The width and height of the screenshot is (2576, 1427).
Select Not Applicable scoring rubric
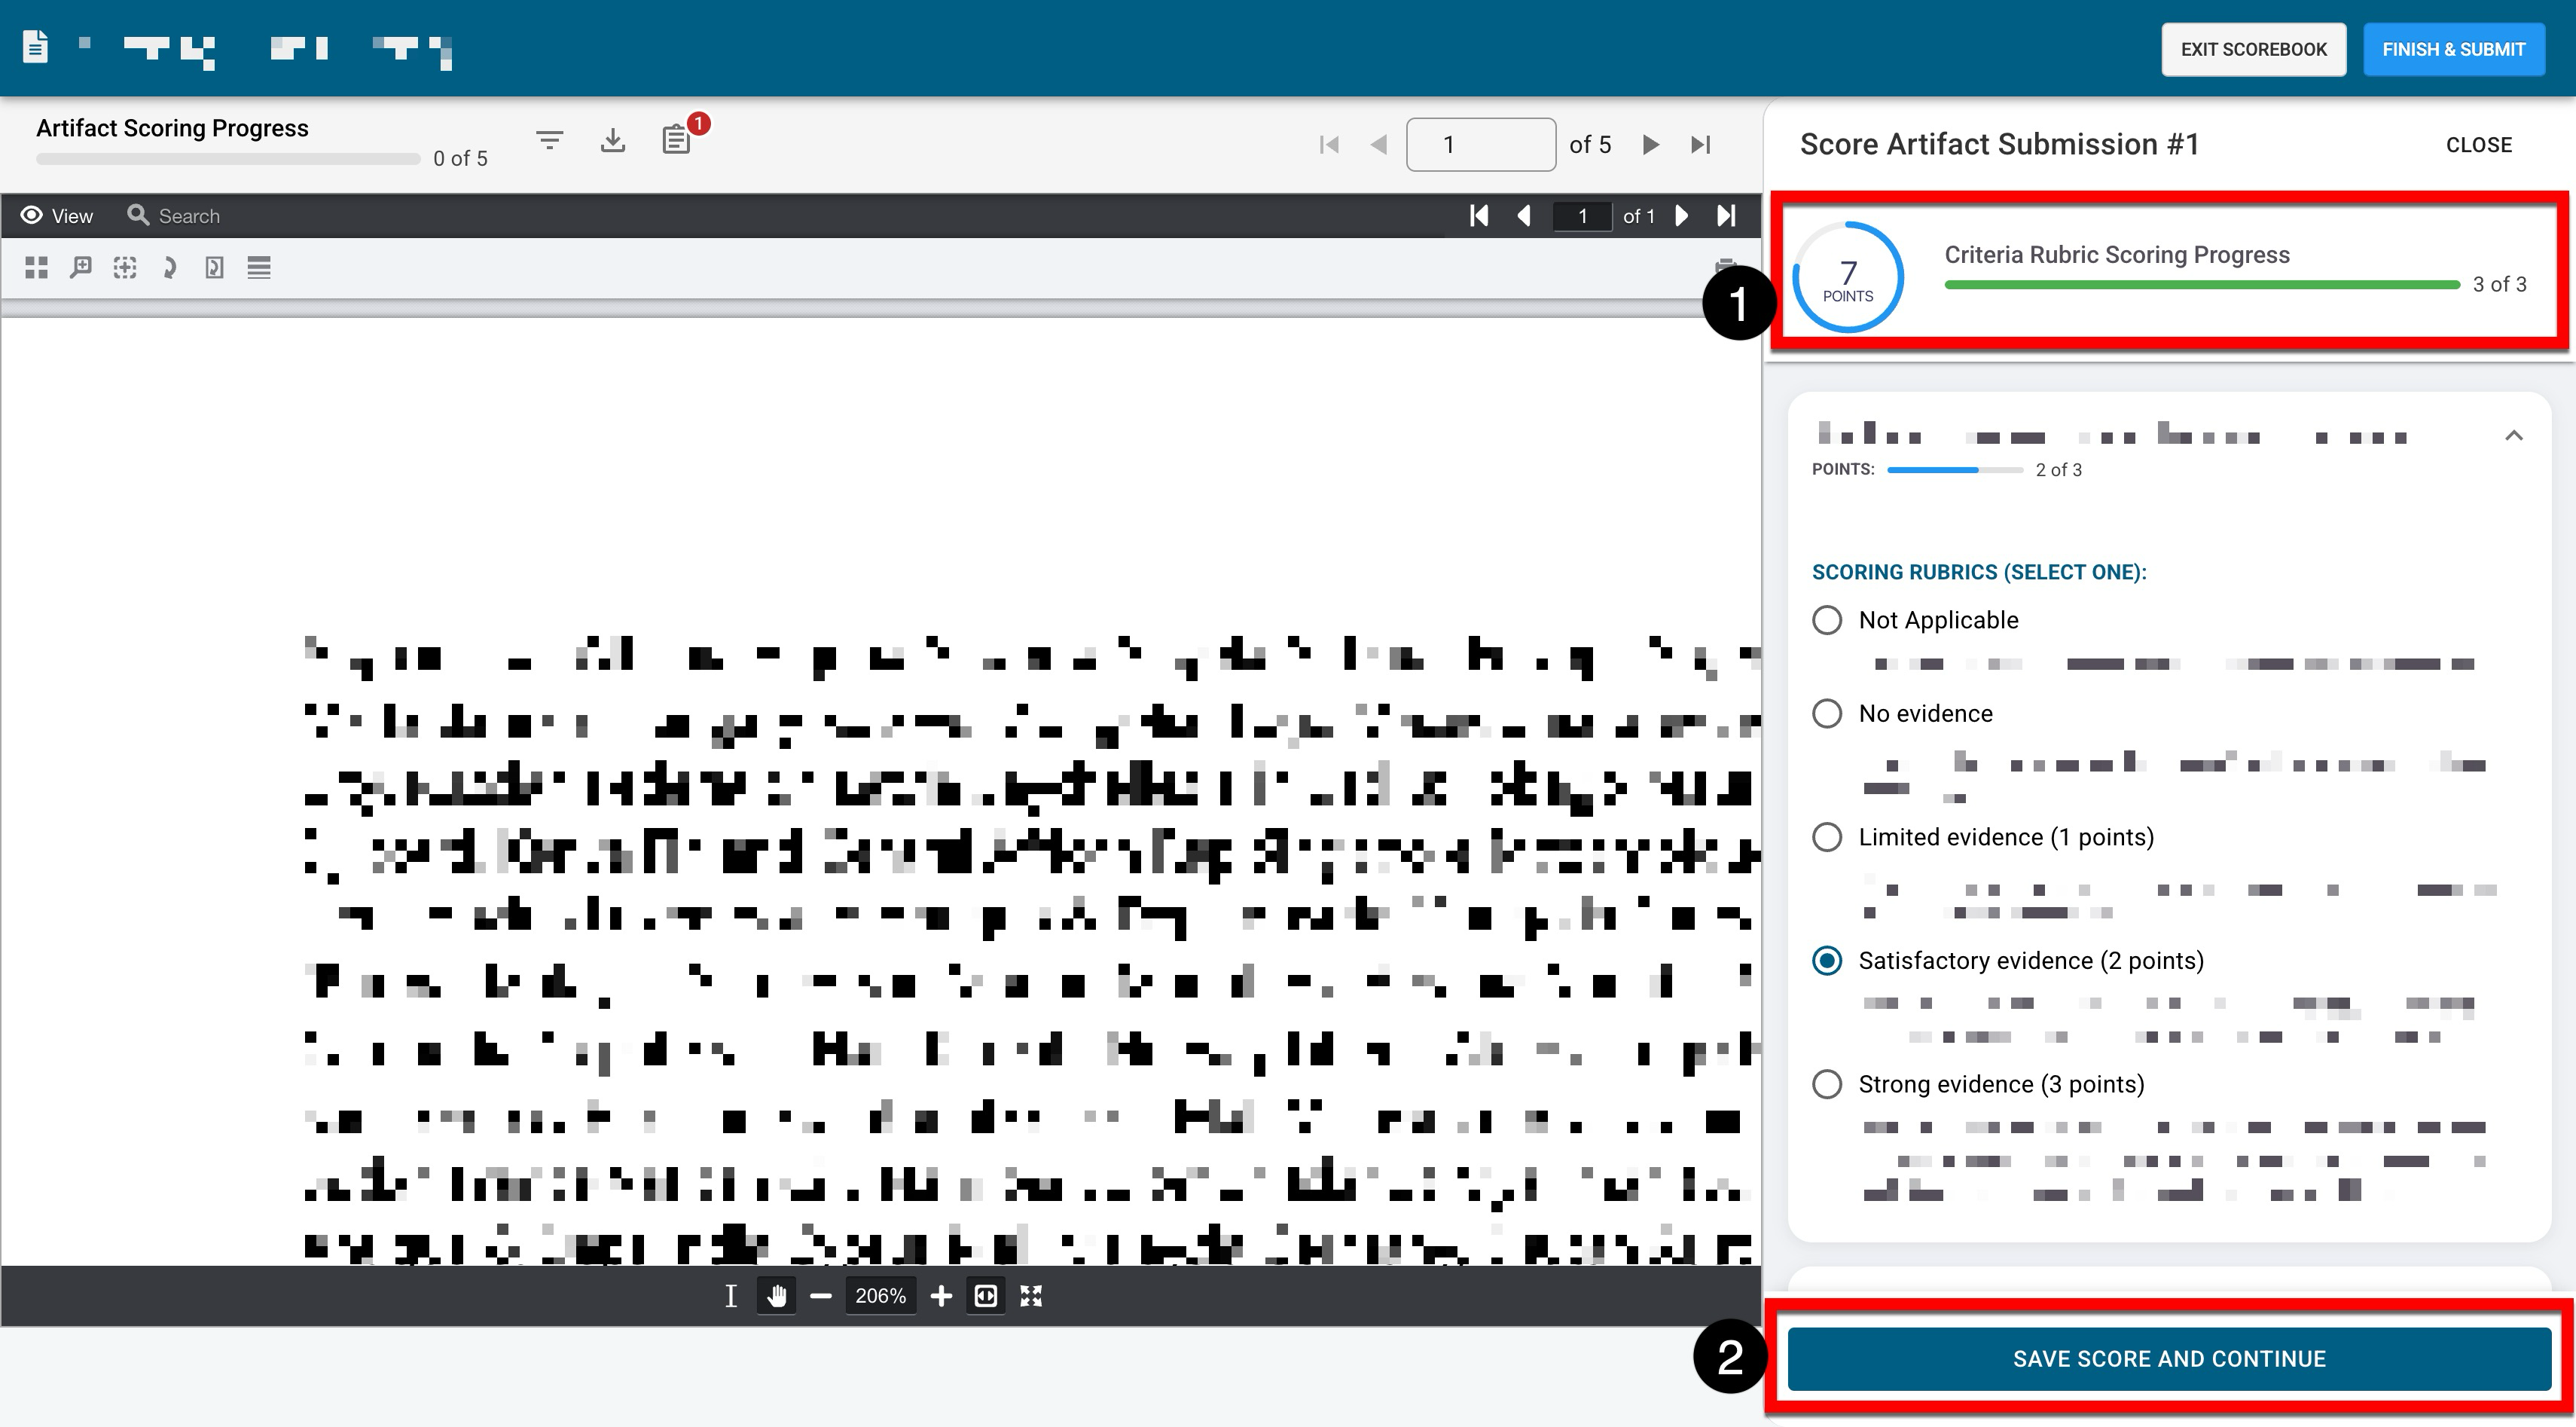1827,620
